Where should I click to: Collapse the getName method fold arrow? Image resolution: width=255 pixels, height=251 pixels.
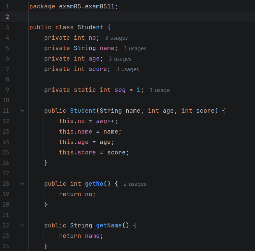(23, 225)
